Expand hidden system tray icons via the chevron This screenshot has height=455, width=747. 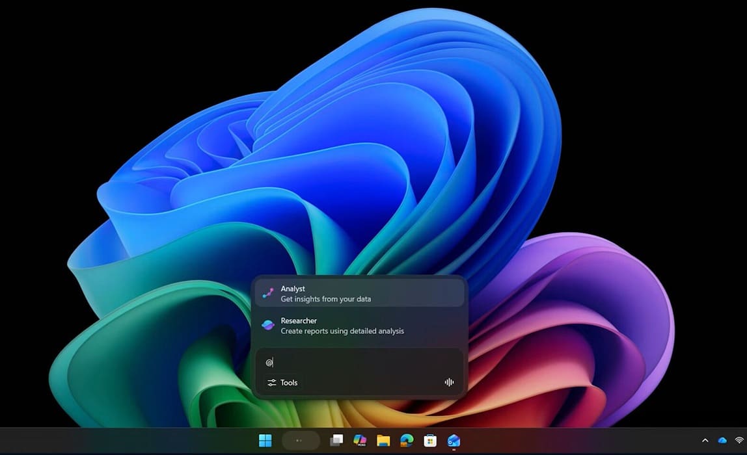point(705,441)
